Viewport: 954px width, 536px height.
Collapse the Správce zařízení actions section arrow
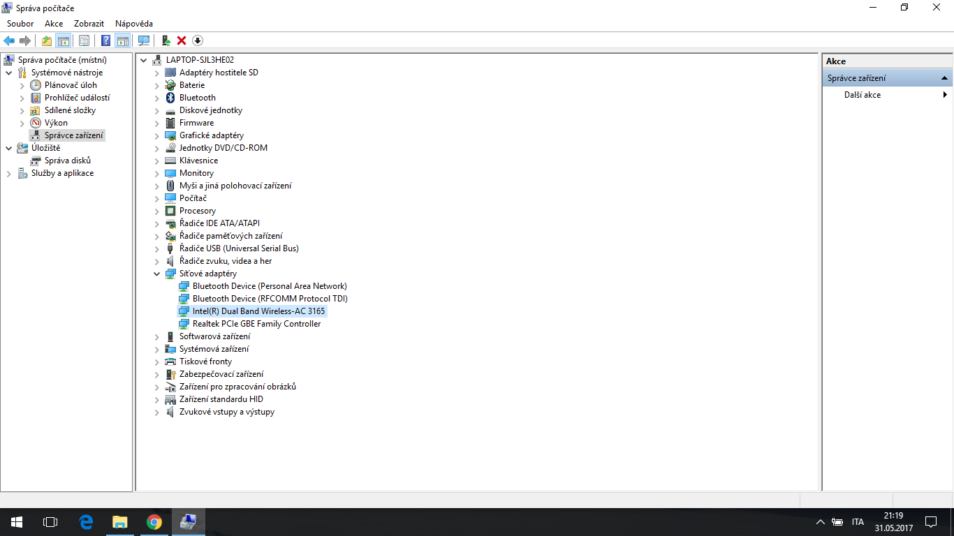pyautogui.click(x=944, y=78)
